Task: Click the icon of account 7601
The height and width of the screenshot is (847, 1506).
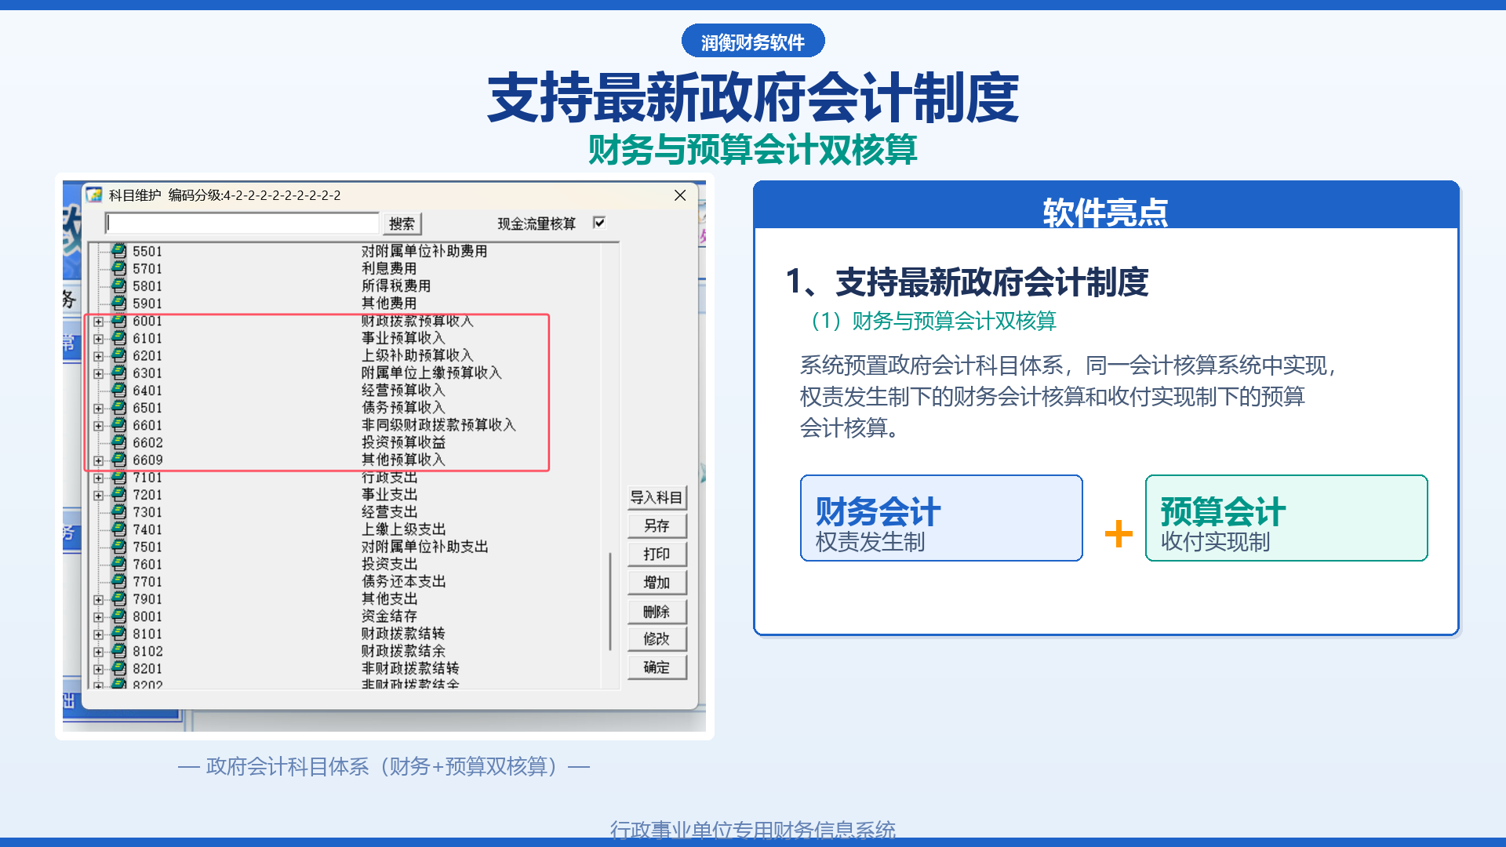Action: (x=118, y=564)
